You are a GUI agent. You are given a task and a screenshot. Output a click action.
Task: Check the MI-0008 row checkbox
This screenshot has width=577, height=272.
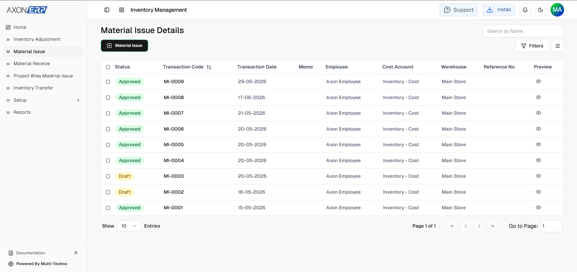[108, 98]
